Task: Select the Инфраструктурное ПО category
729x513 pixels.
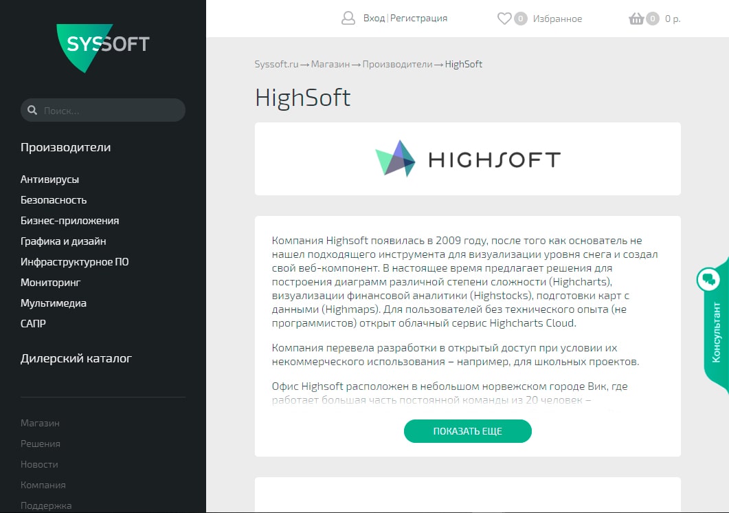Action: (74, 261)
